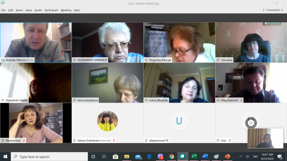287x161 pixels.
Task: Open Cortana from the taskbar
Action: 93,157
